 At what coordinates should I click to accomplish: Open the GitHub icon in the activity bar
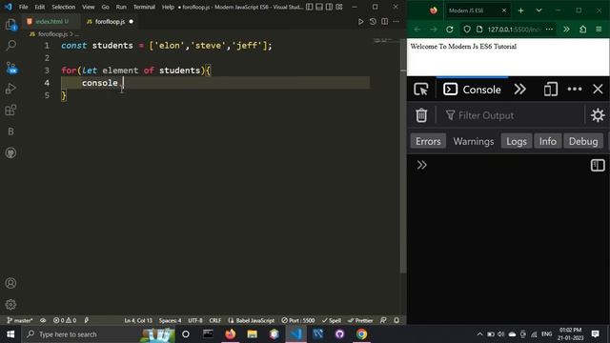10,152
